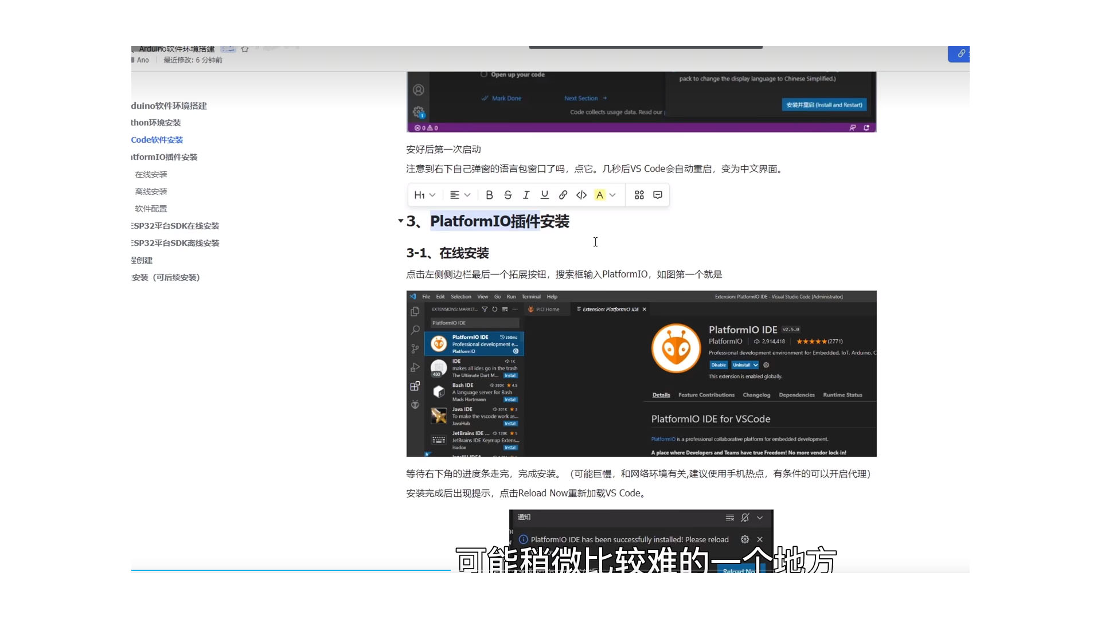Apply strikethrough to the selected heading text

(507, 195)
